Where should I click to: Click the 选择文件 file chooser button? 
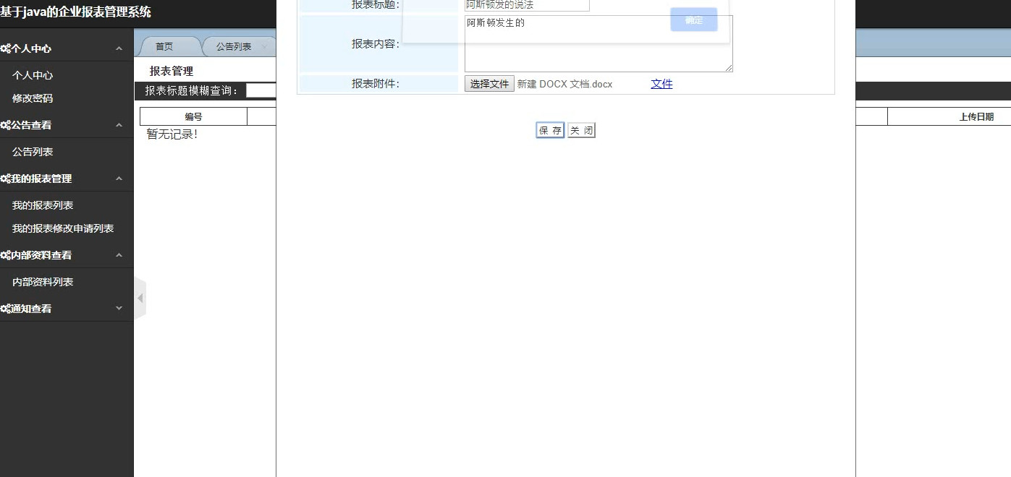coord(489,84)
